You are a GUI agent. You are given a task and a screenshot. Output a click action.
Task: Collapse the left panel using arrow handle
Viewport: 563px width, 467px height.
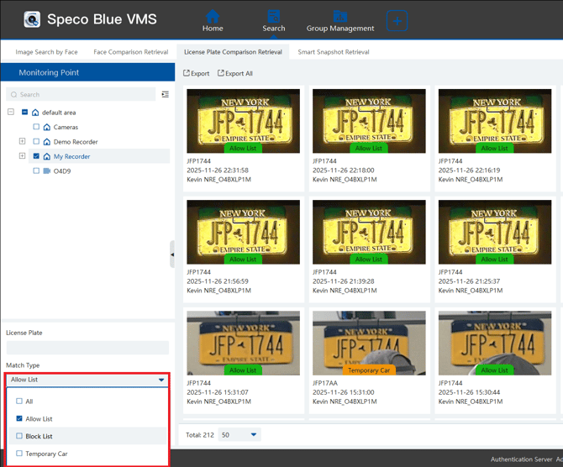[172, 254]
